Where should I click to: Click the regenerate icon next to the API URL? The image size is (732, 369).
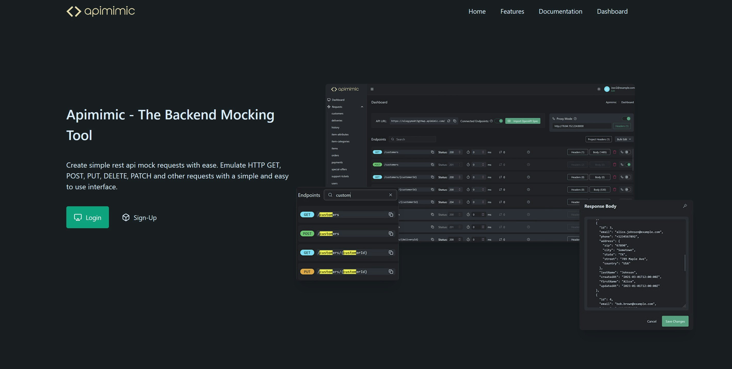pos(449,121)
